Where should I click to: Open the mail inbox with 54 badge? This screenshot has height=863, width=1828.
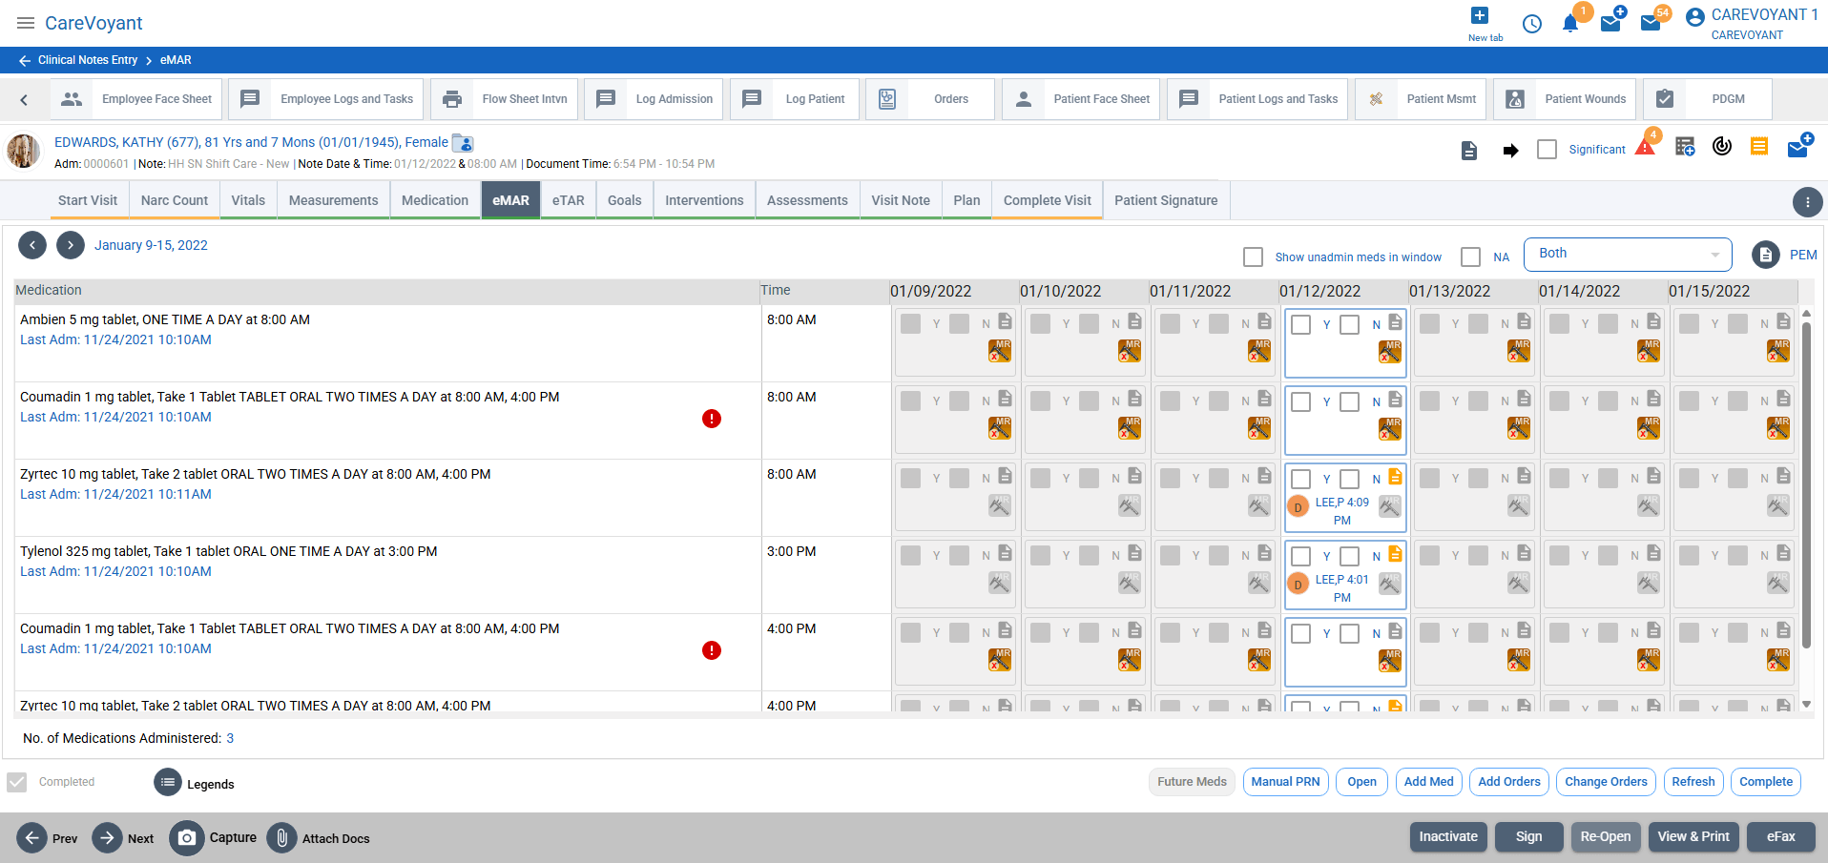[1651, 23]
